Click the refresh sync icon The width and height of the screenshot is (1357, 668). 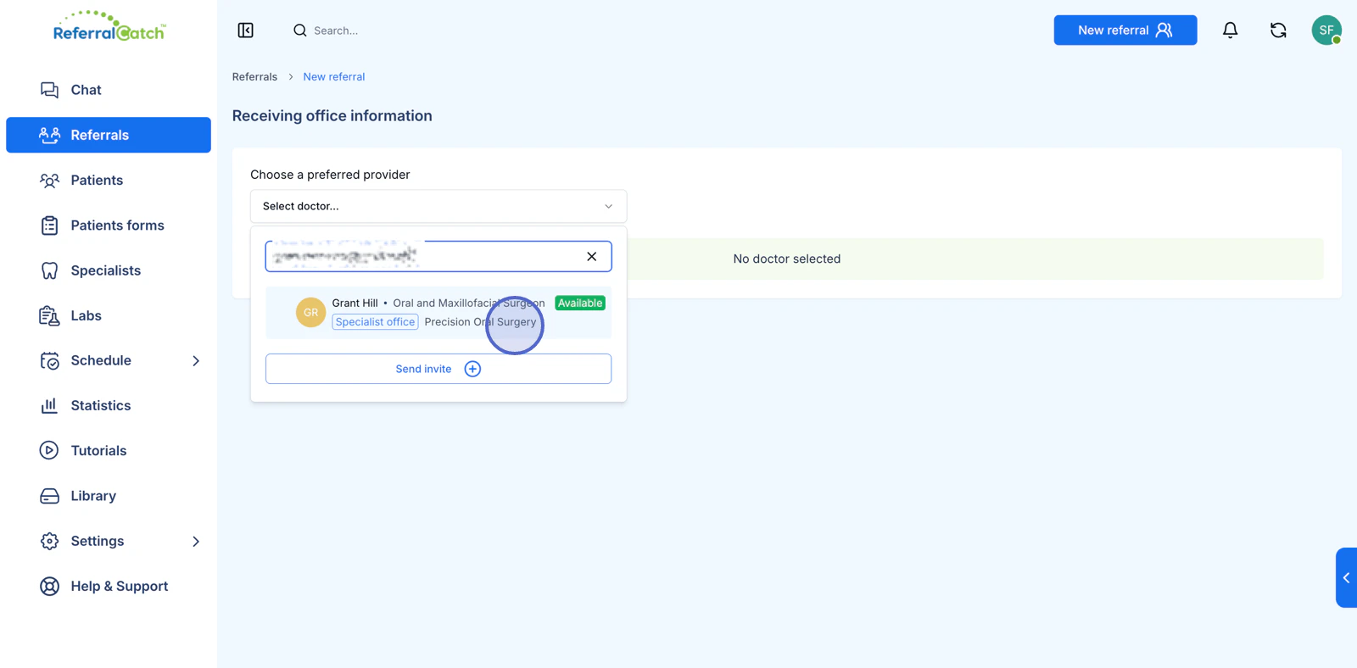(1278, 31)
